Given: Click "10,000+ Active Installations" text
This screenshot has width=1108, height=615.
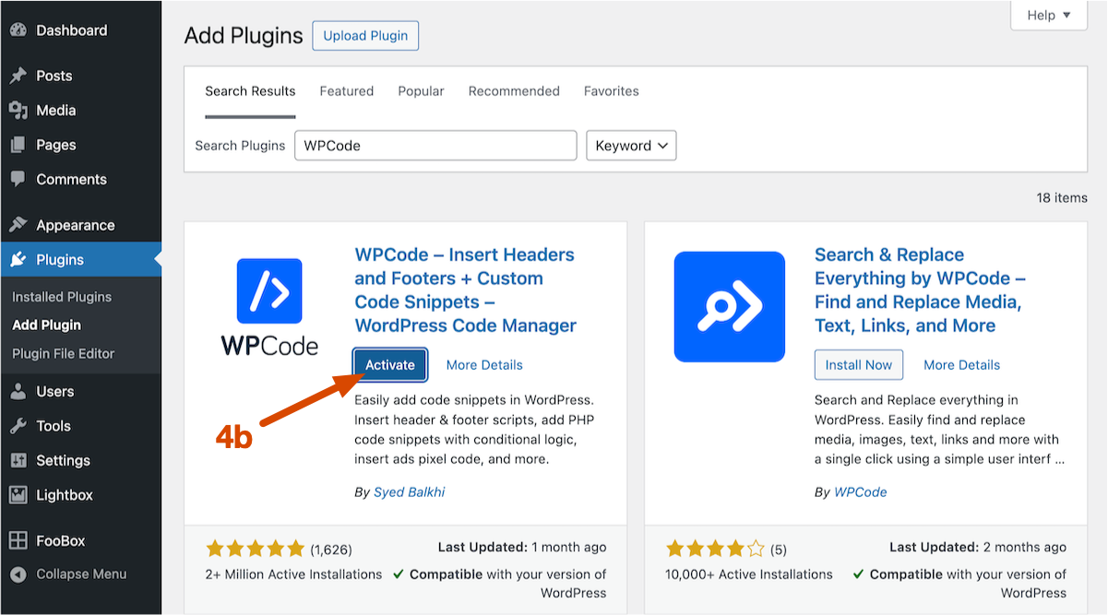Looking at the screenshot, I should point(749,574).
